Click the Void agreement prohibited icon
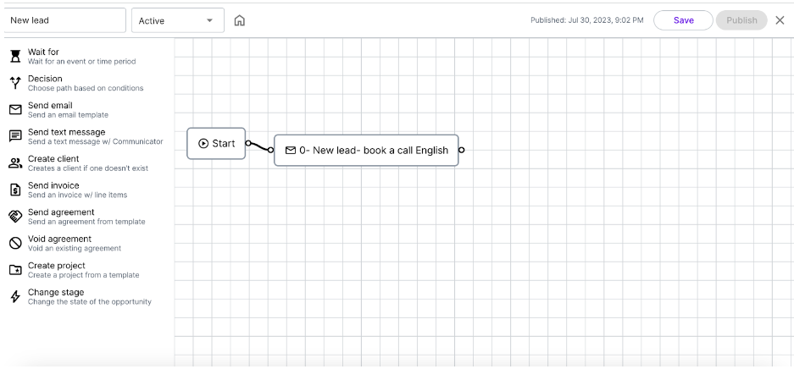The height and width of the screenshot is (369, 794). click(15, 244)
